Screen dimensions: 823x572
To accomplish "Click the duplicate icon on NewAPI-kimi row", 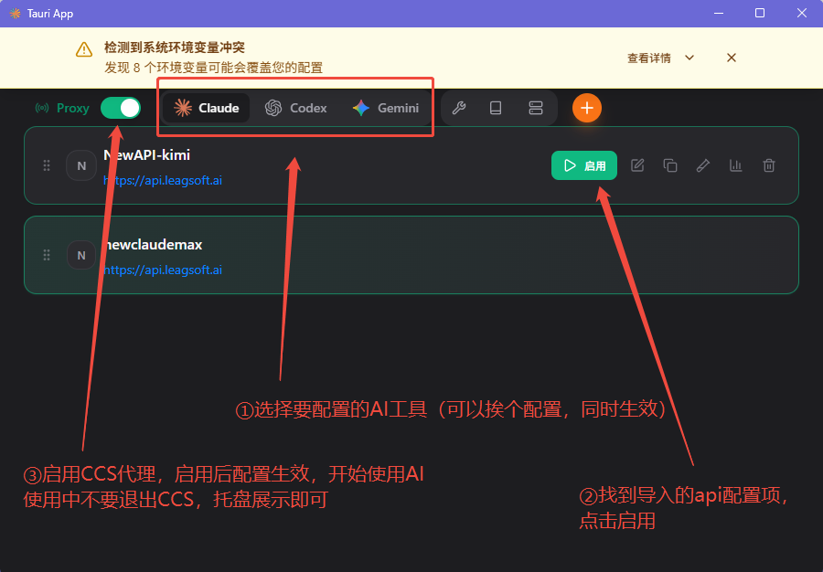I will pos(669,165).
